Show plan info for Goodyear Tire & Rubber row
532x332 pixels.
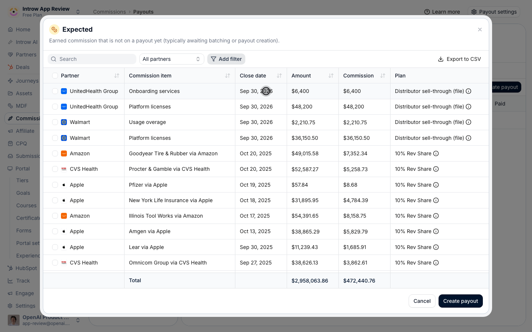coord(436,153)
